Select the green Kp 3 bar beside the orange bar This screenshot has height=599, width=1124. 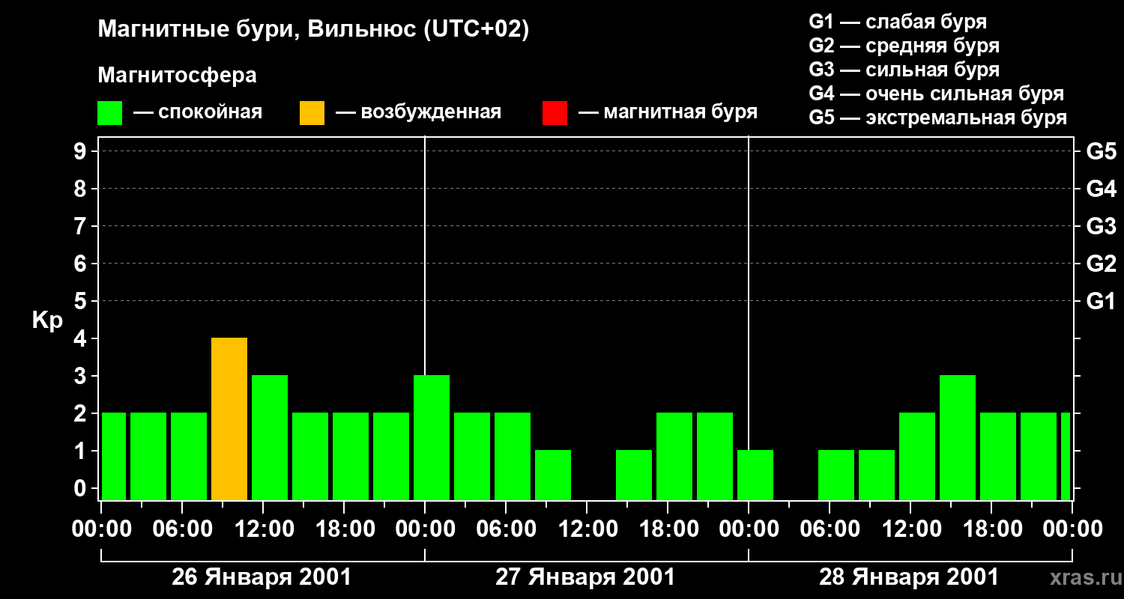pos(270,438)
